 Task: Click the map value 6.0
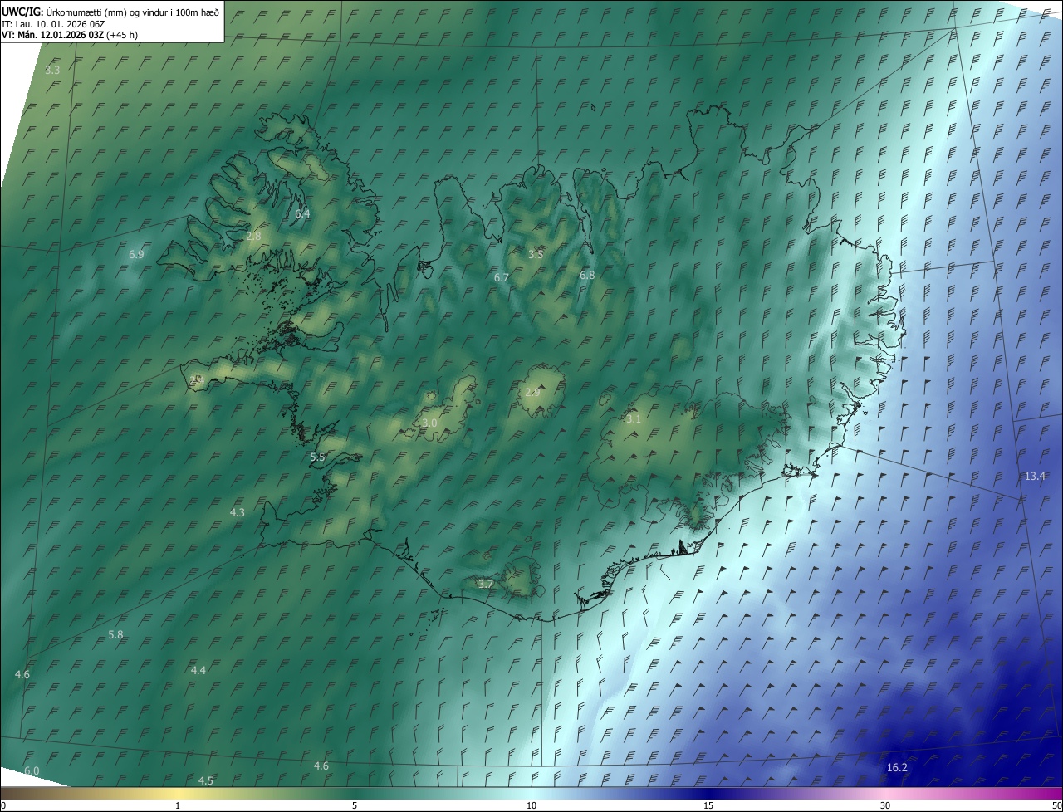pos(32,770)
